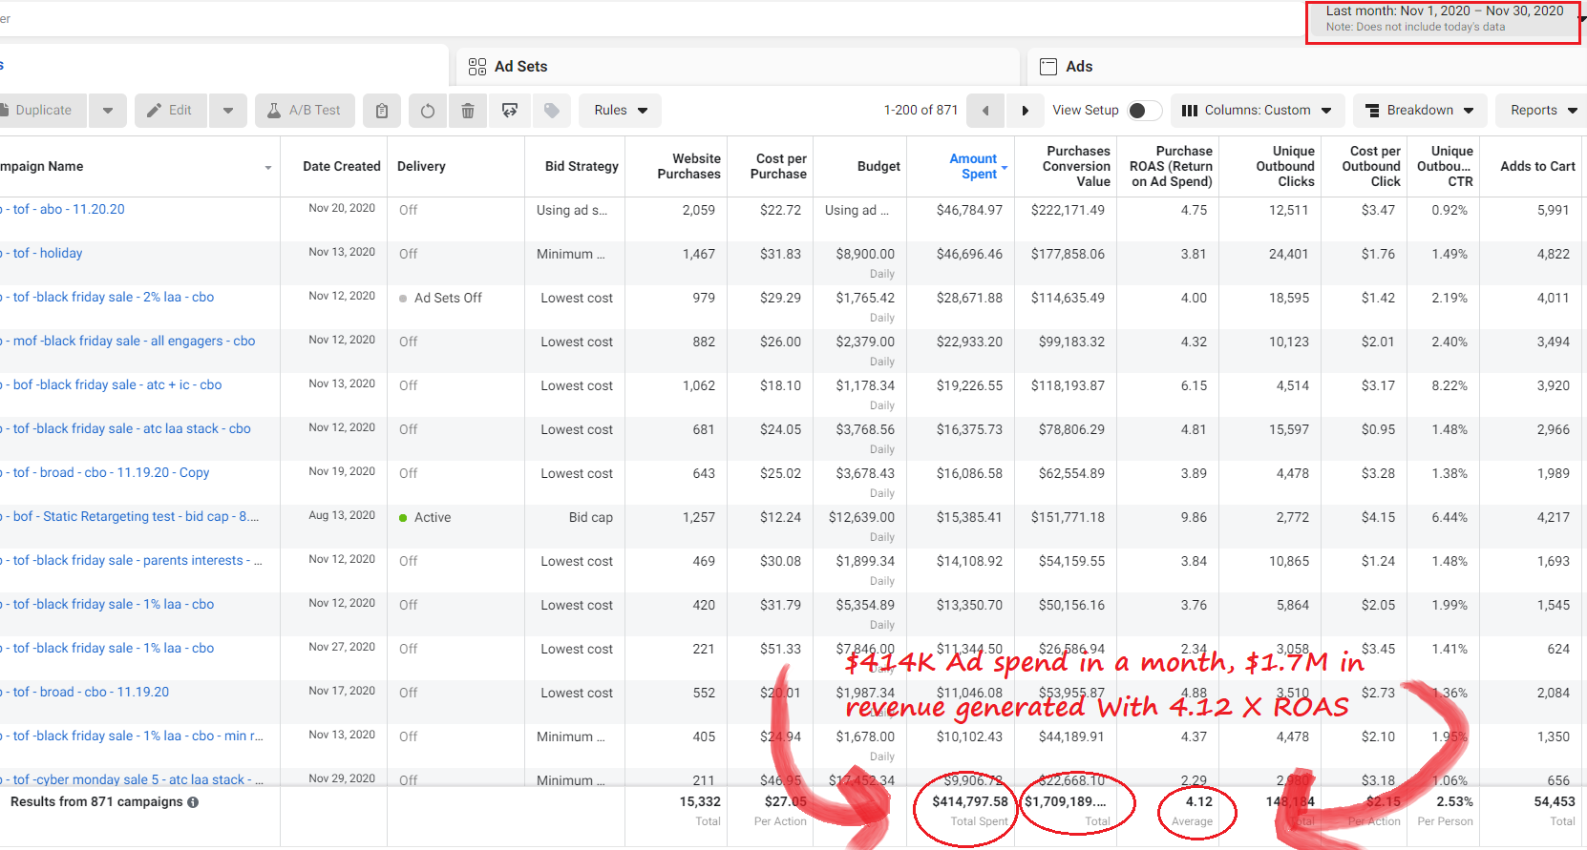Click the tag label icon

552,111
